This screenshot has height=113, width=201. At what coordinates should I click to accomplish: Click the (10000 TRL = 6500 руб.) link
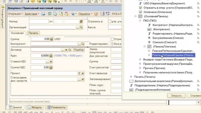(x=68, y=56)
